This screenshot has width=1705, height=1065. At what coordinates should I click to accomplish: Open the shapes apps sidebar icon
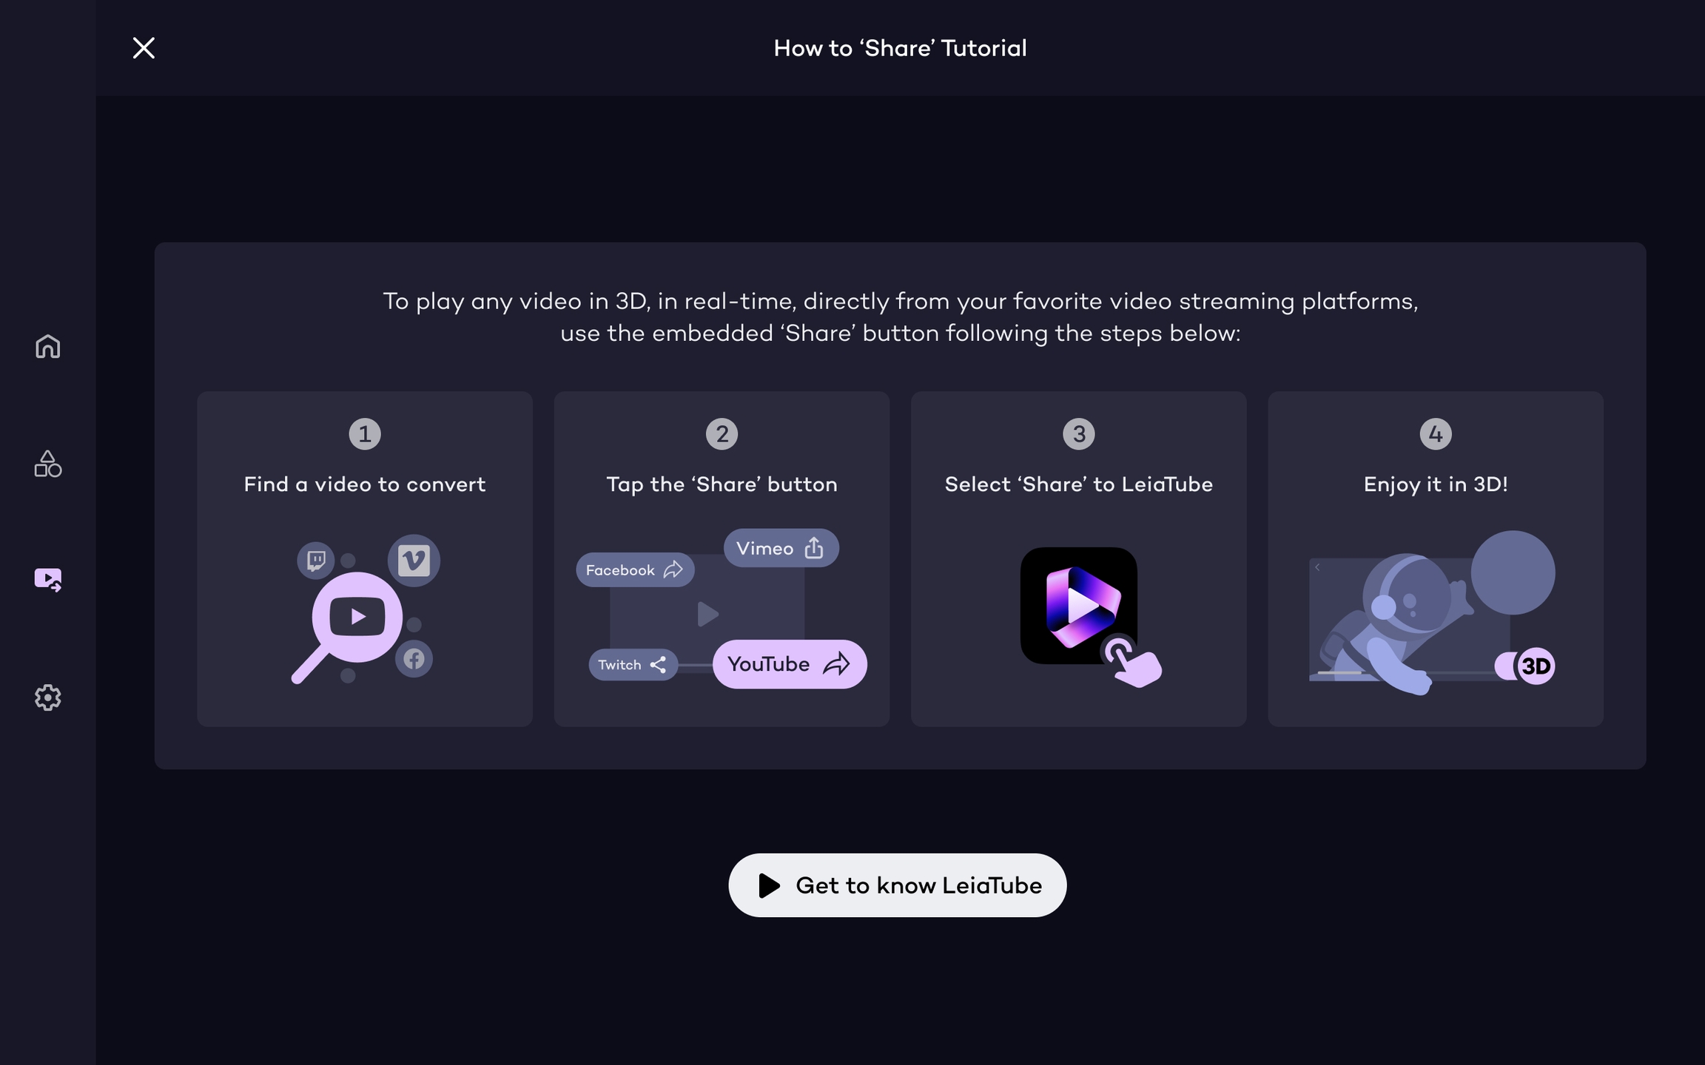tap(48, 464)
